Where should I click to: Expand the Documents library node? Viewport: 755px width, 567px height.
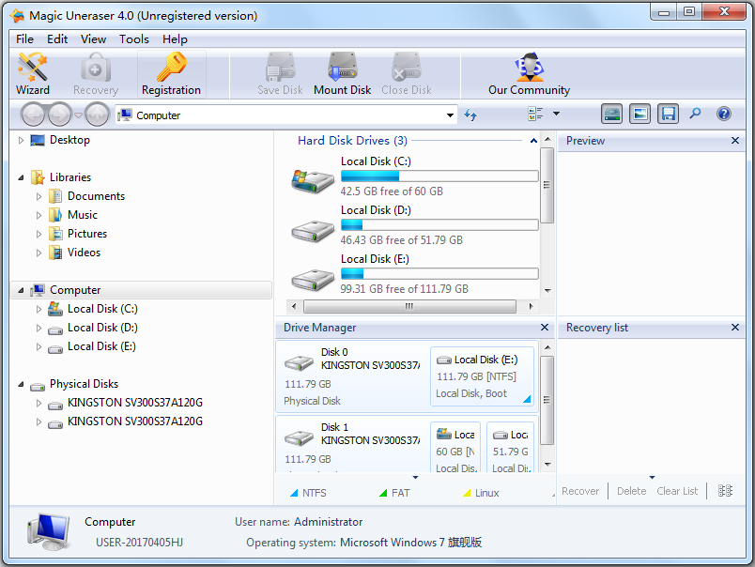[39, 196]
